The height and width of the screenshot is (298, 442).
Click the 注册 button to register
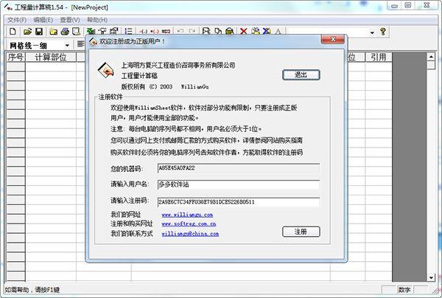(301, 232)
